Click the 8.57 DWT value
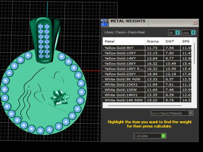This screenshot has width=203, height=152. 170,79
